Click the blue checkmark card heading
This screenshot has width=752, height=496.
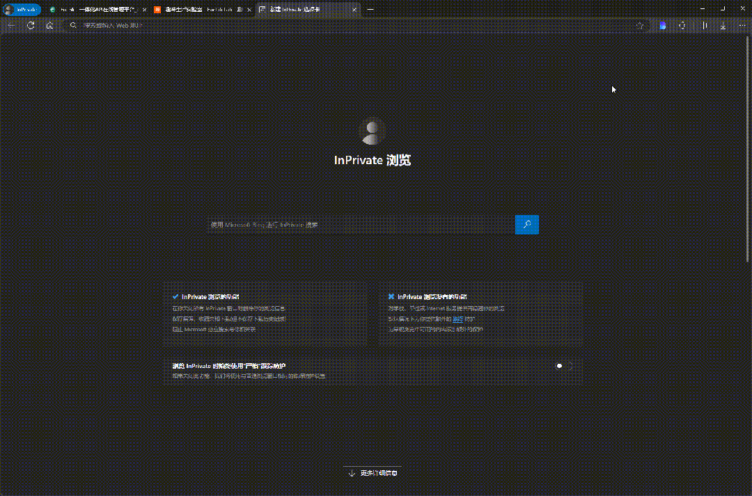pos(210,297)
